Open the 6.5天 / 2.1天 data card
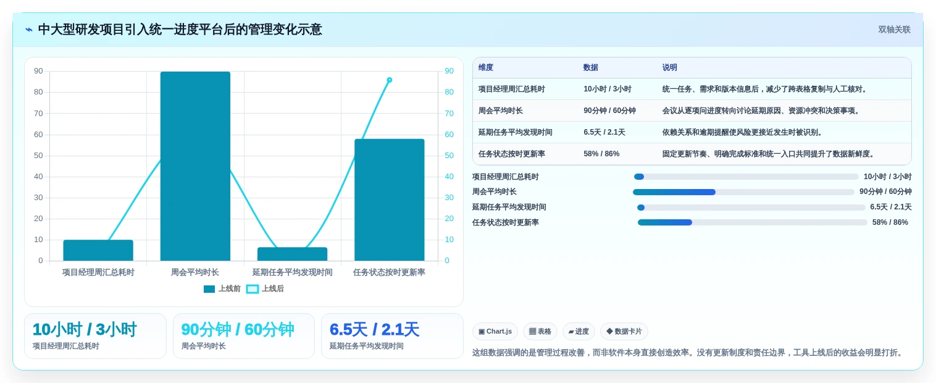Image resolution: width=936 pixels, height=383 pixels. 392,336
